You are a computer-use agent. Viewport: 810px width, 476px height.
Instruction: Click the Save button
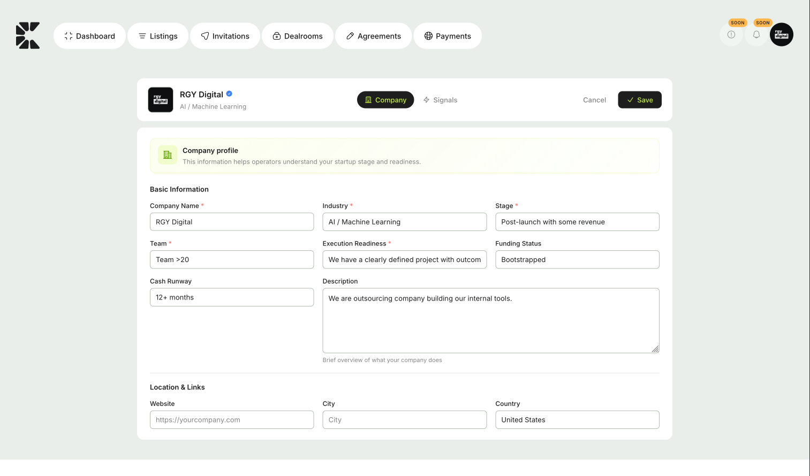click(x=639, y=99)
